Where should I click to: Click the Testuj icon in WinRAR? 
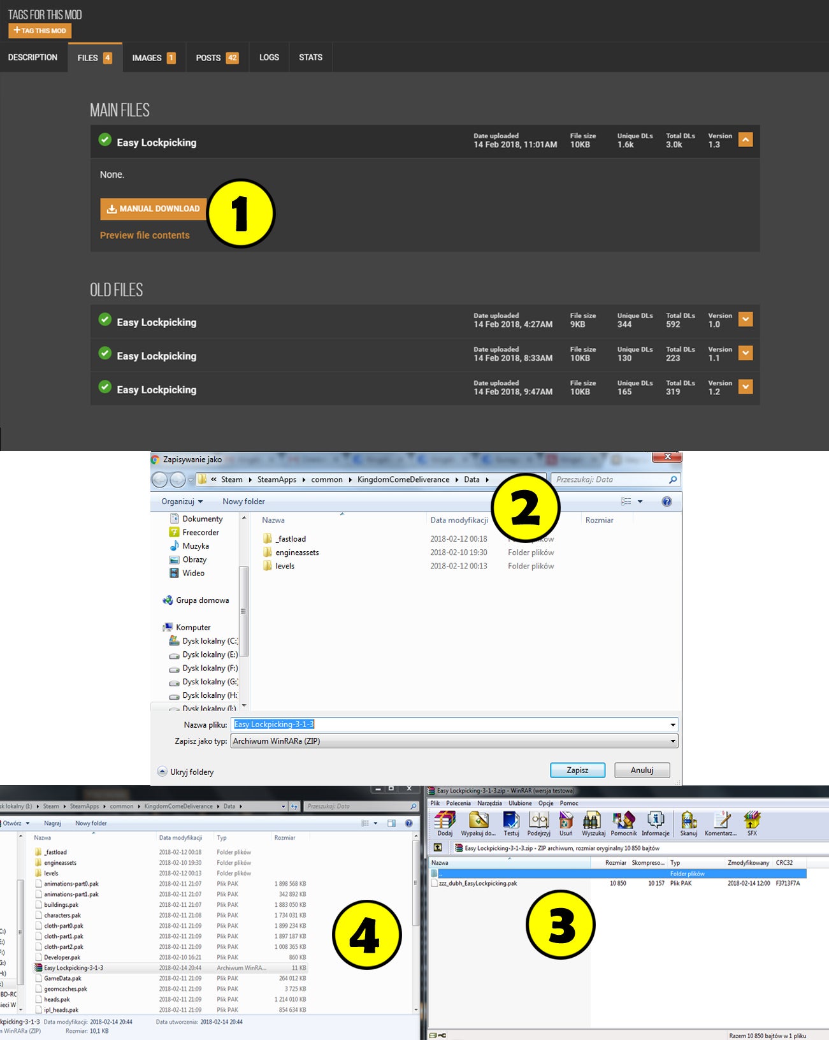[511, 823]
